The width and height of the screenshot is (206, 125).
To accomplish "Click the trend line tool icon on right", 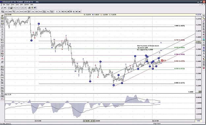I will pyautogui.click(x=204, y=21).
